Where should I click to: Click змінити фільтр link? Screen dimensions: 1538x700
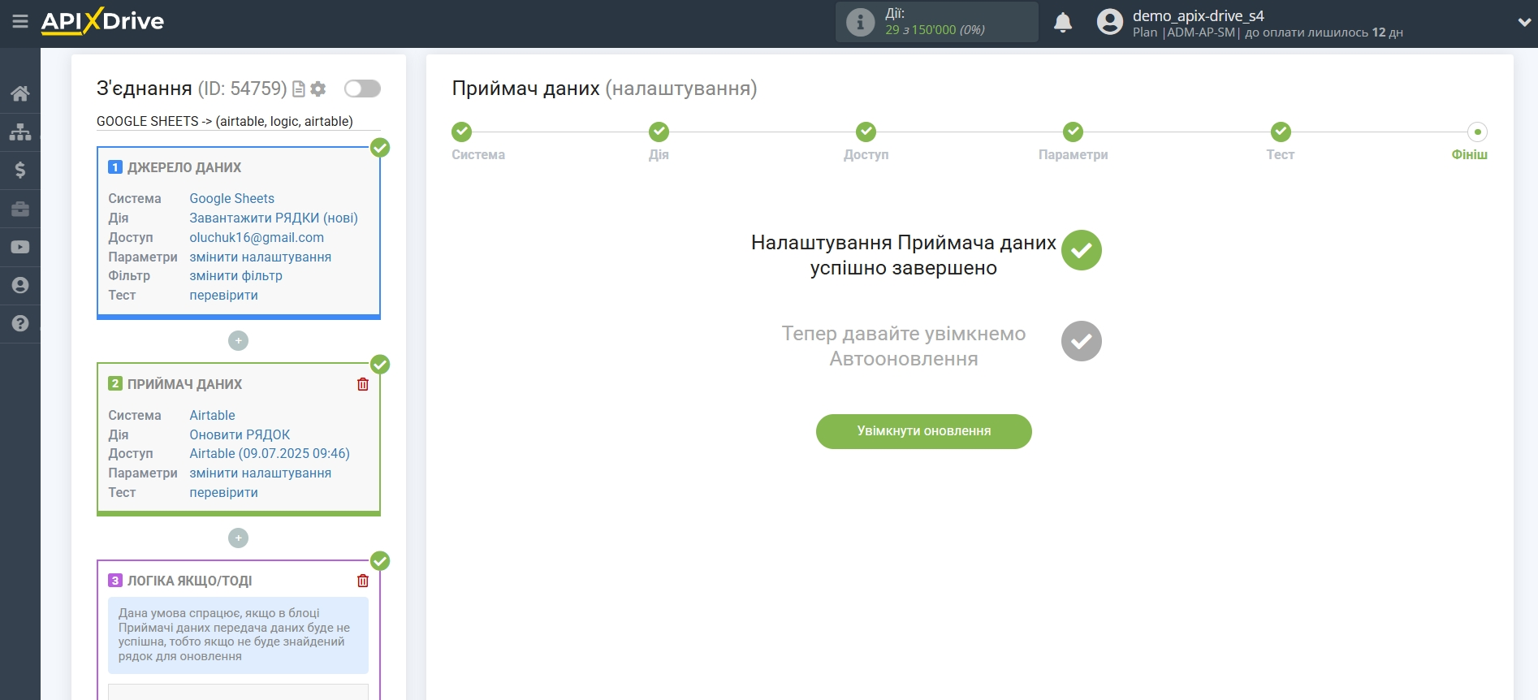click(x=236, y=275)
